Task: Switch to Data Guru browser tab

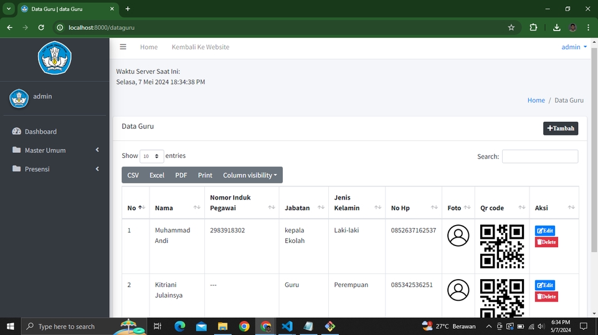Action: click(68, 9)
